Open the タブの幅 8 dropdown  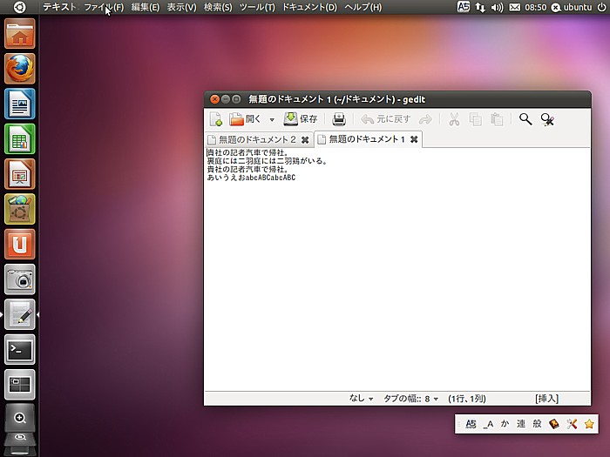[x=411, y=399]
